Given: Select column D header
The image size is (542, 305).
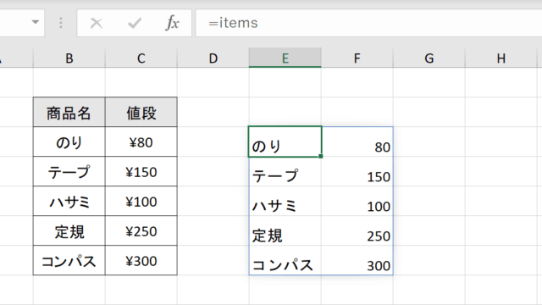Looking at the screenshot, I should (213, 58).
